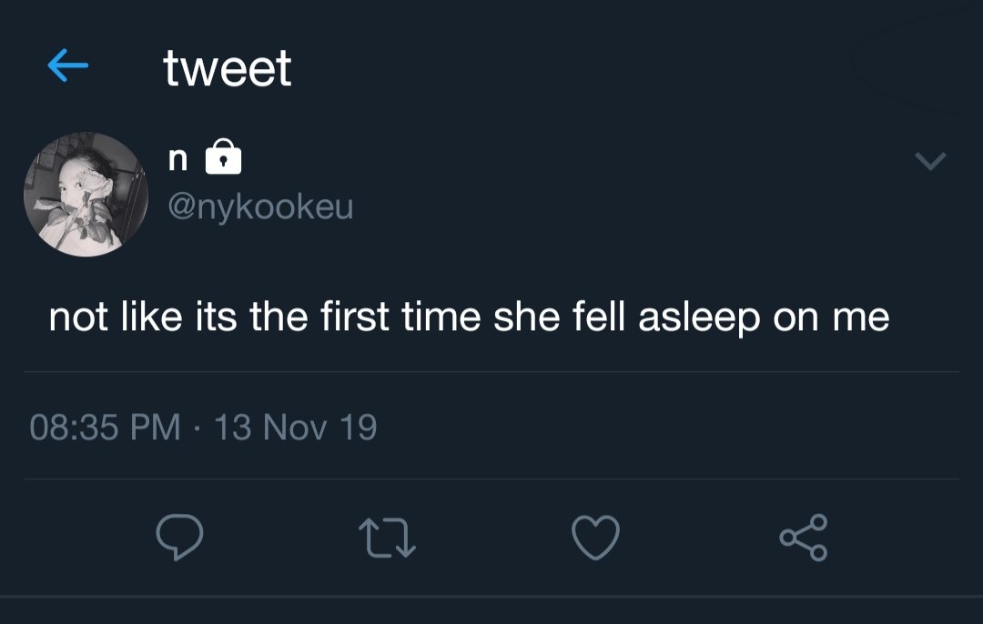The image size is (983, 624).
Task: Click the padlock icon beside the name
Action: 224,160
